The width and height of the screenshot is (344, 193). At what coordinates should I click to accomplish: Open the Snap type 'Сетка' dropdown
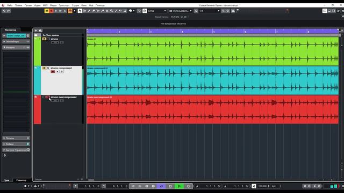coord(157,11)
